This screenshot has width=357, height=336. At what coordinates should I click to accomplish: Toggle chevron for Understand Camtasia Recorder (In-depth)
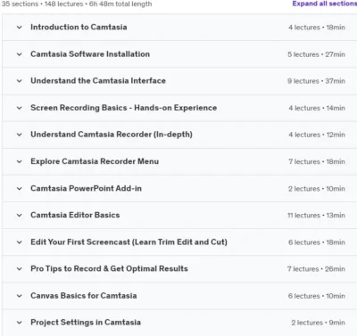20,135
